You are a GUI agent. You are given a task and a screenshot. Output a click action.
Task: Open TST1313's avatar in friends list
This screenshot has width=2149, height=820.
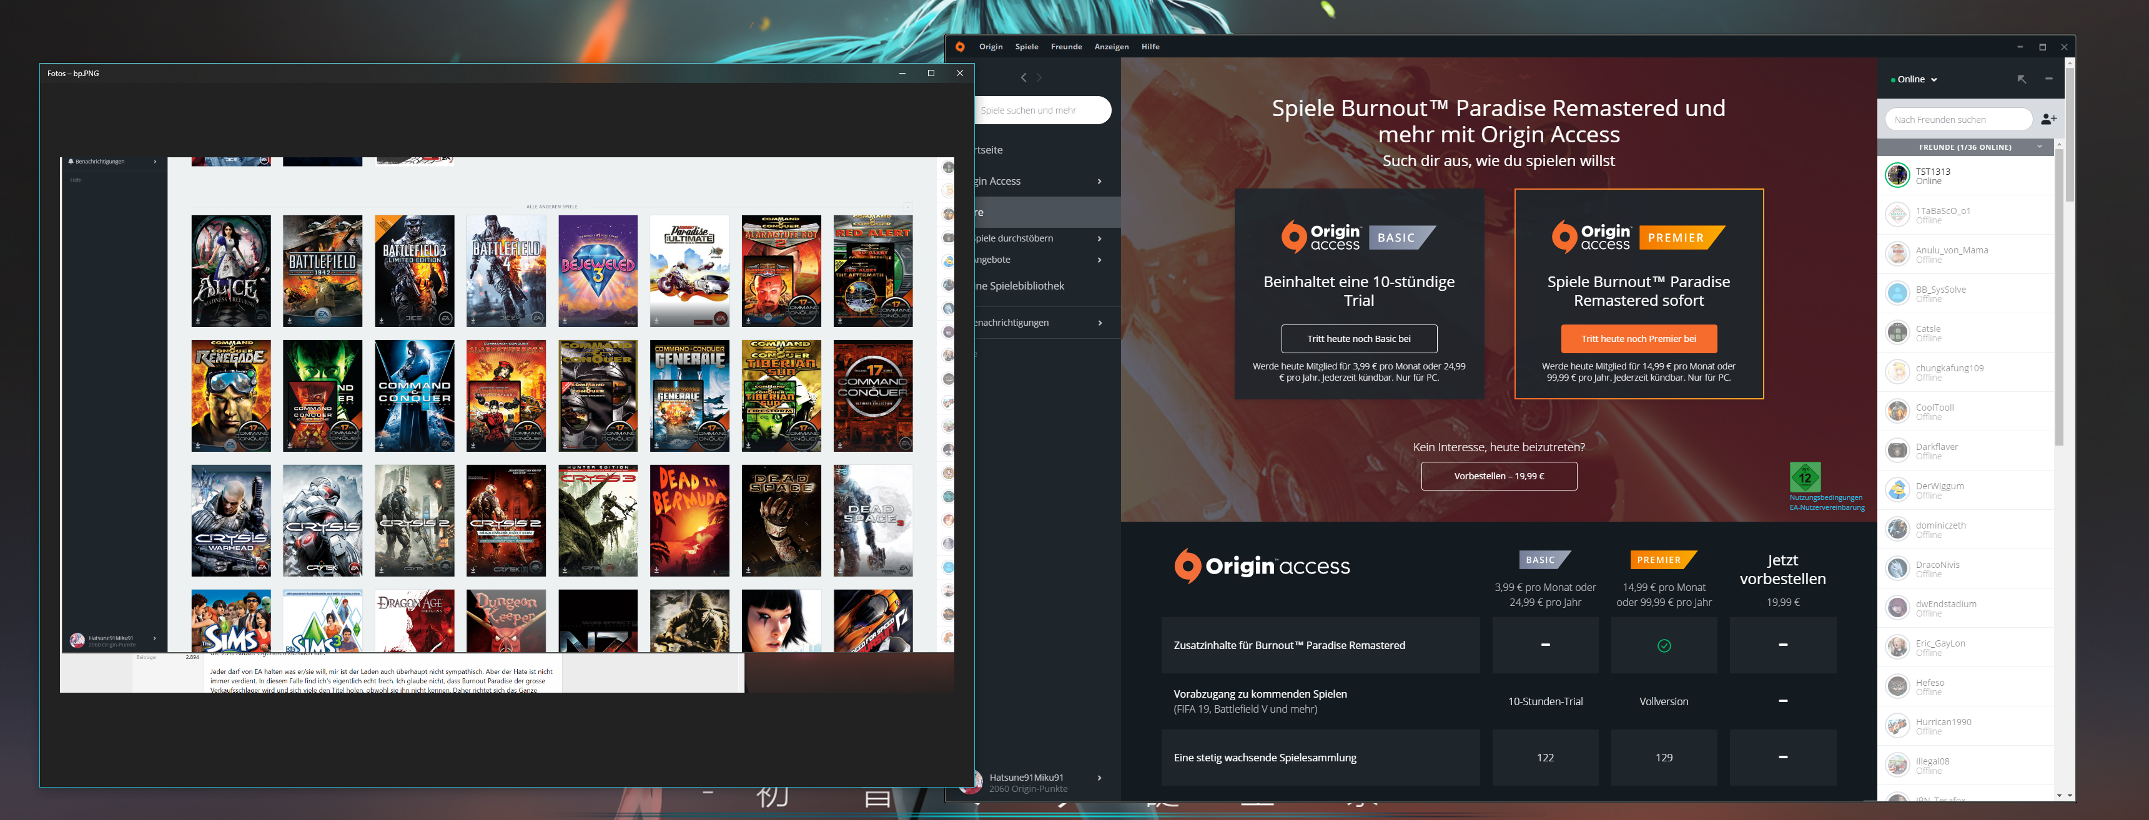point(1897,175)
